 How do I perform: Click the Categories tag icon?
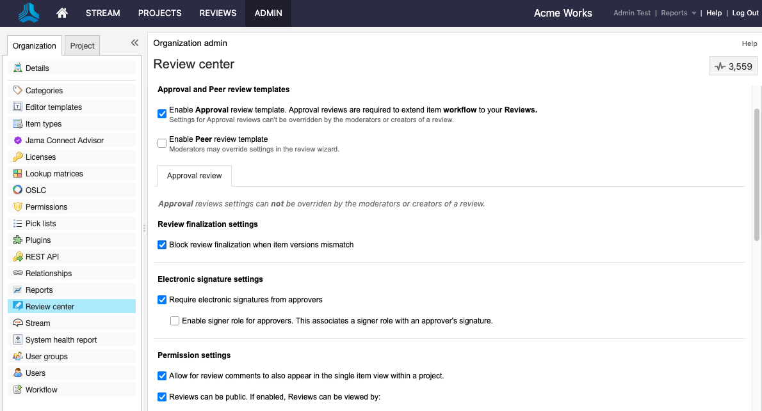(x=17, y=90)
